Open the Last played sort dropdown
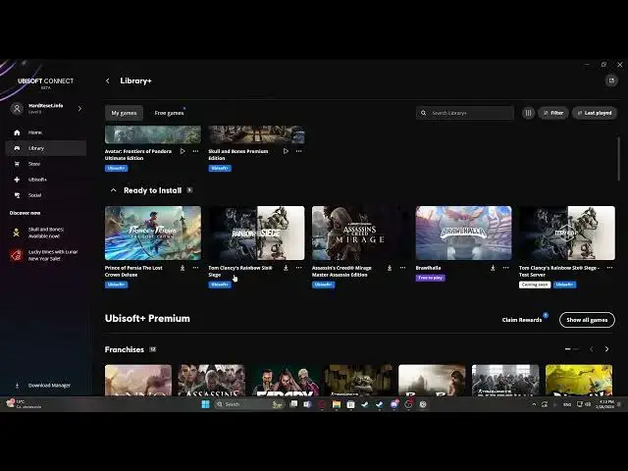 (595, 113)
